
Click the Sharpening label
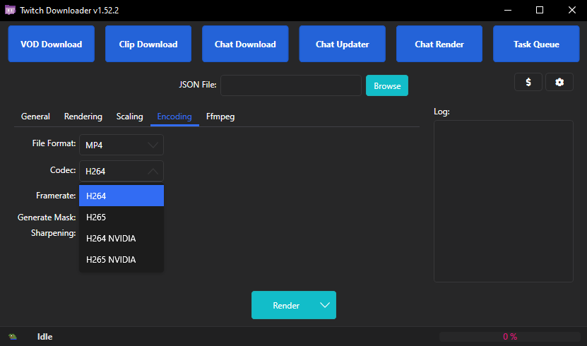[54, 233]
